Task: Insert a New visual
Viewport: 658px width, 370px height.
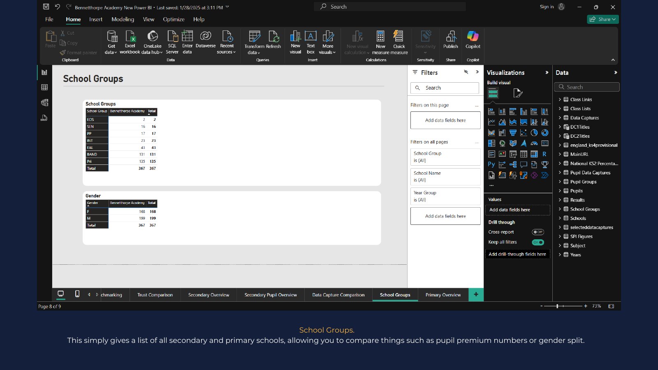Action: point(295,42)
